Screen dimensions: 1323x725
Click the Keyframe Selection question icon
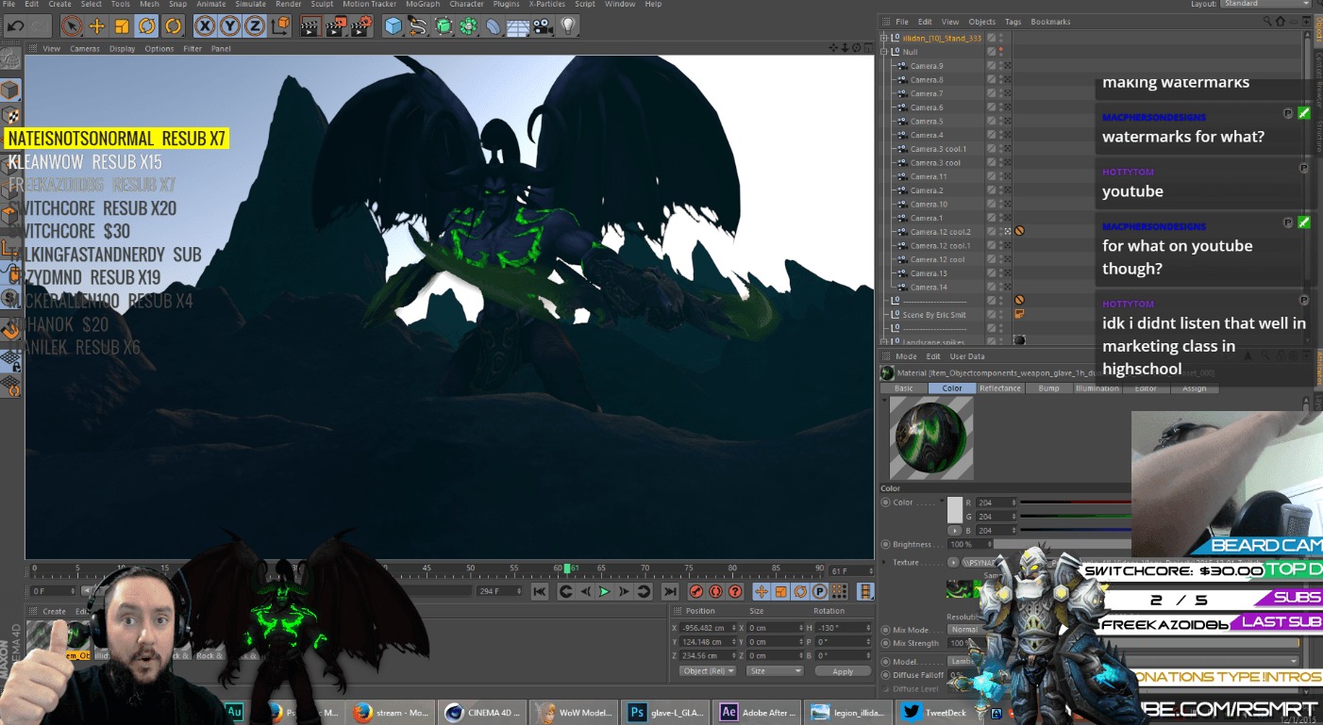tap(734, 591)
